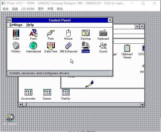Screen dimensions: 161x132
Task: Open the PCem 图形 menu
Action: coord(41,9)
